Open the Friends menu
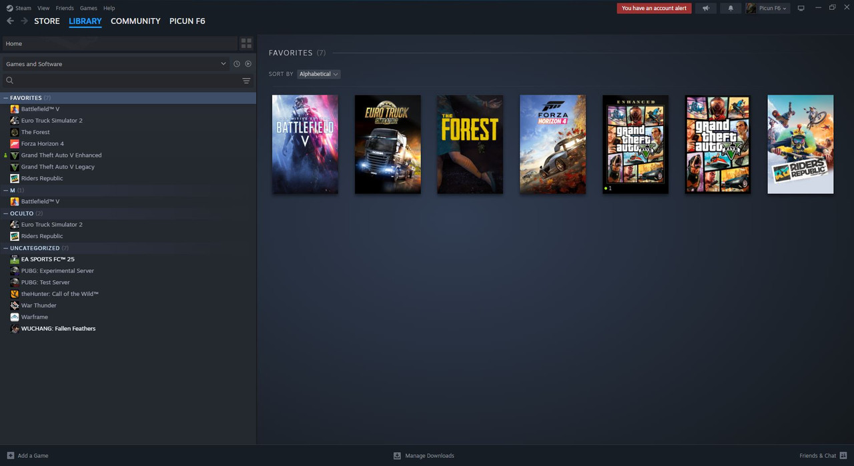Image resolution: width=854 pixels, height=466 pixels. point(65,8)
